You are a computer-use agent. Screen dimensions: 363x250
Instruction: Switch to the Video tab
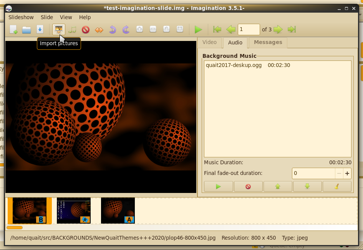(x=210, y=42)
